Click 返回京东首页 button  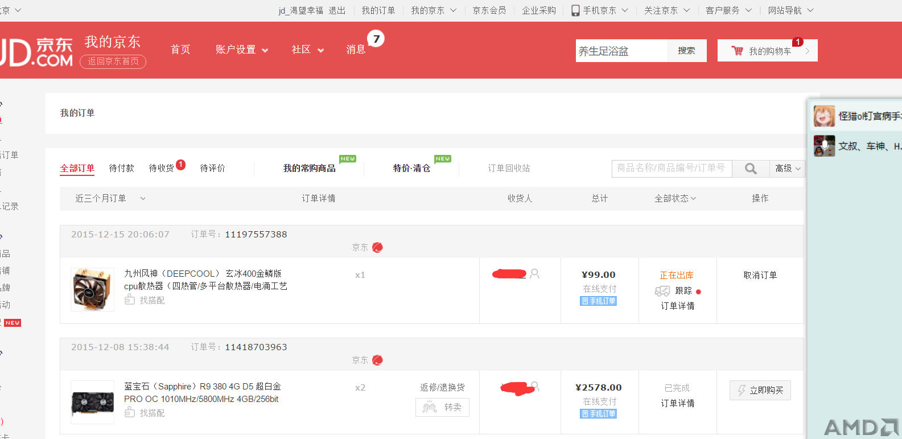(113, 61)
